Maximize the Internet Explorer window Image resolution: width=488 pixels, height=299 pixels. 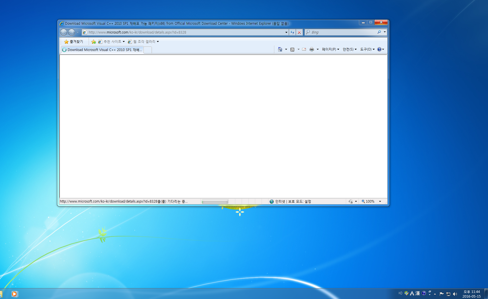coord(371,22)
